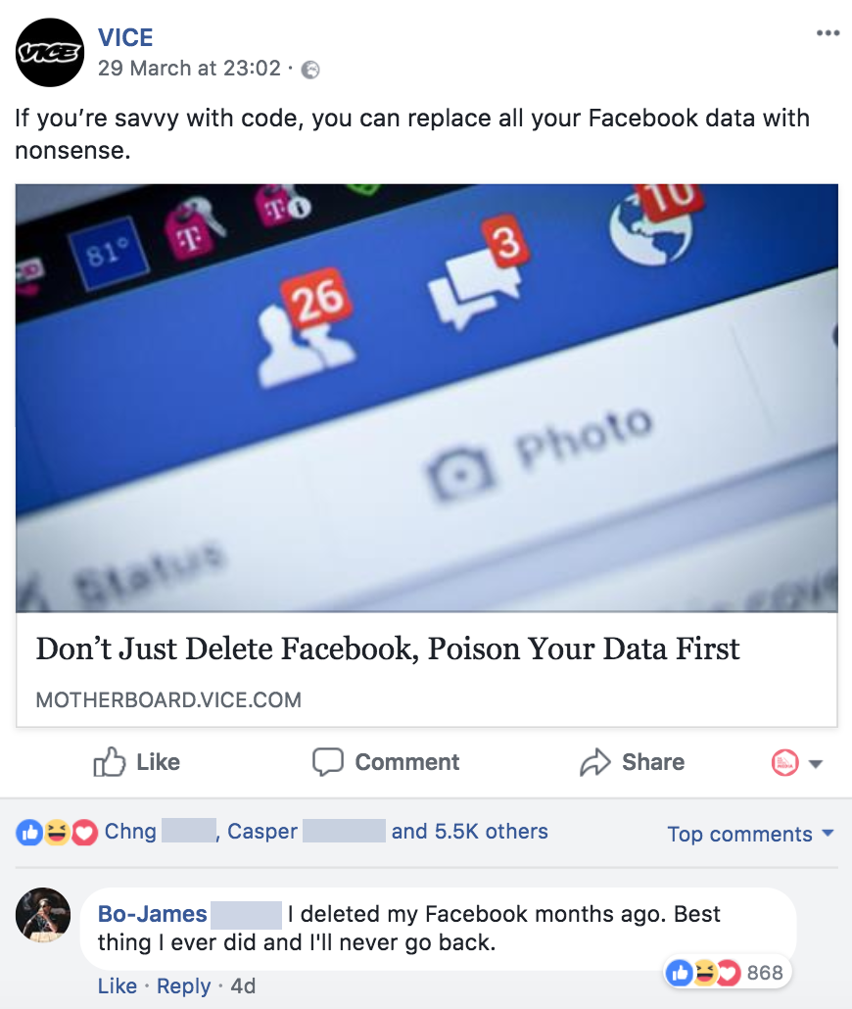Click the globe public privacy icon
Screen dimensions: 852x1009
(x=310, y=70)
